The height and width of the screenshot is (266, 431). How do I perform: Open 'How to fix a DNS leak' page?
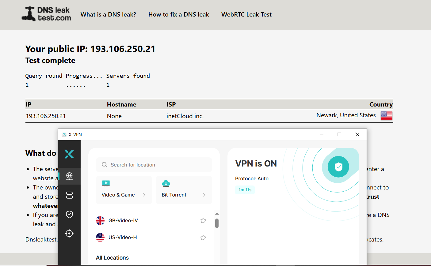coord(178,14)
